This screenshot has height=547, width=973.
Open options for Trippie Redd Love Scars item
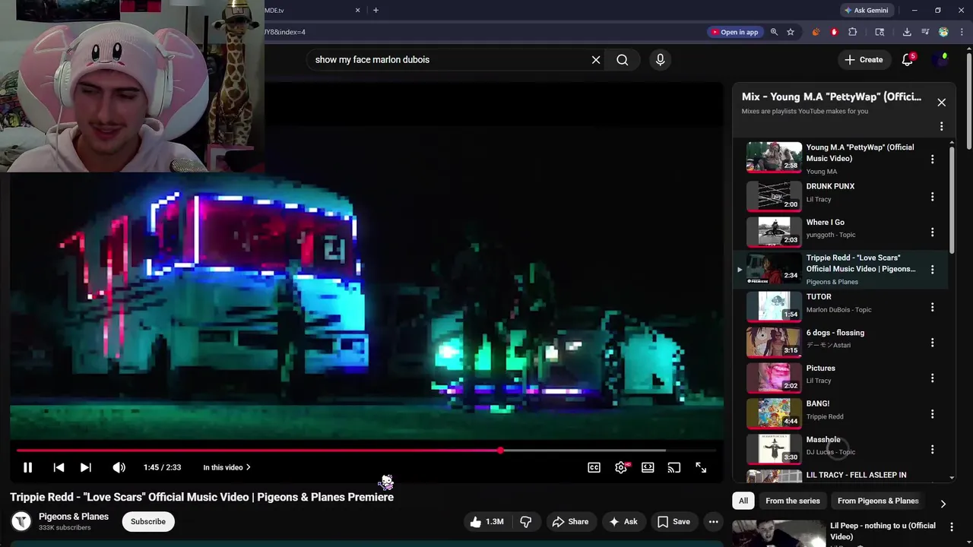(x=932, y=269)
